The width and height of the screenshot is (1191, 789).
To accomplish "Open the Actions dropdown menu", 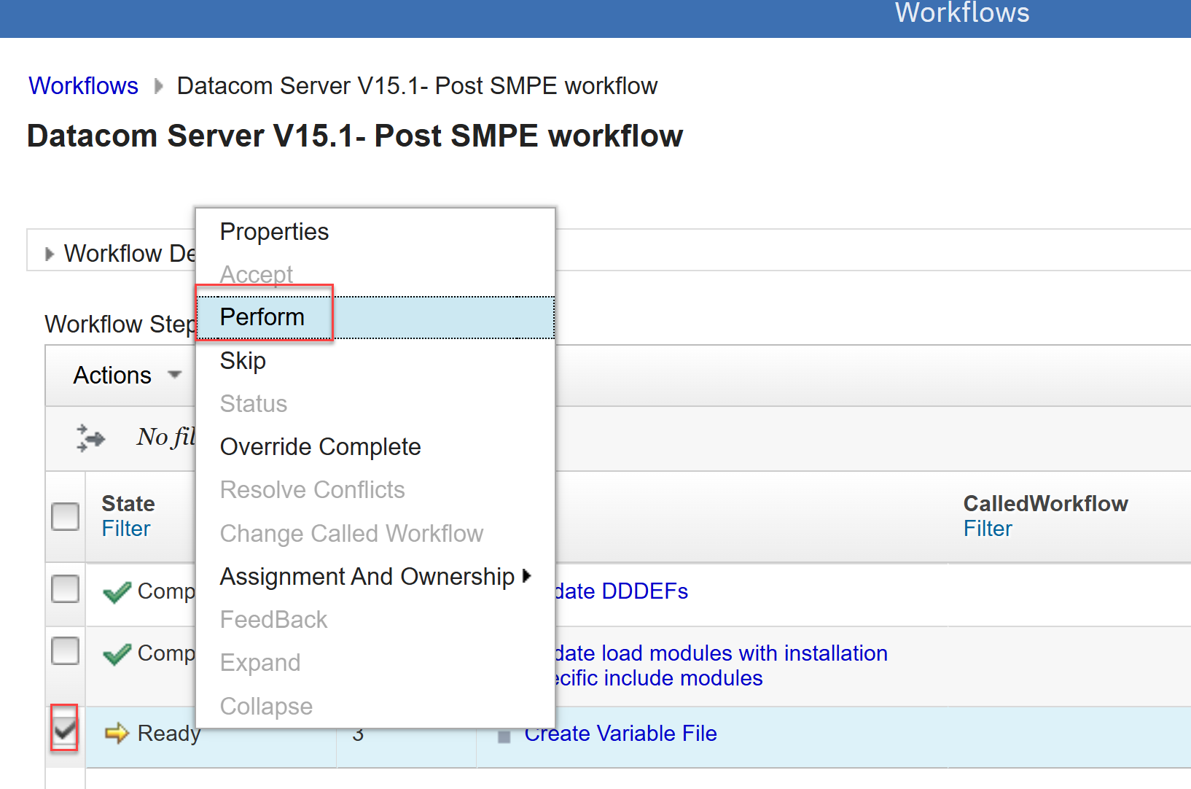I will point(127,375).
